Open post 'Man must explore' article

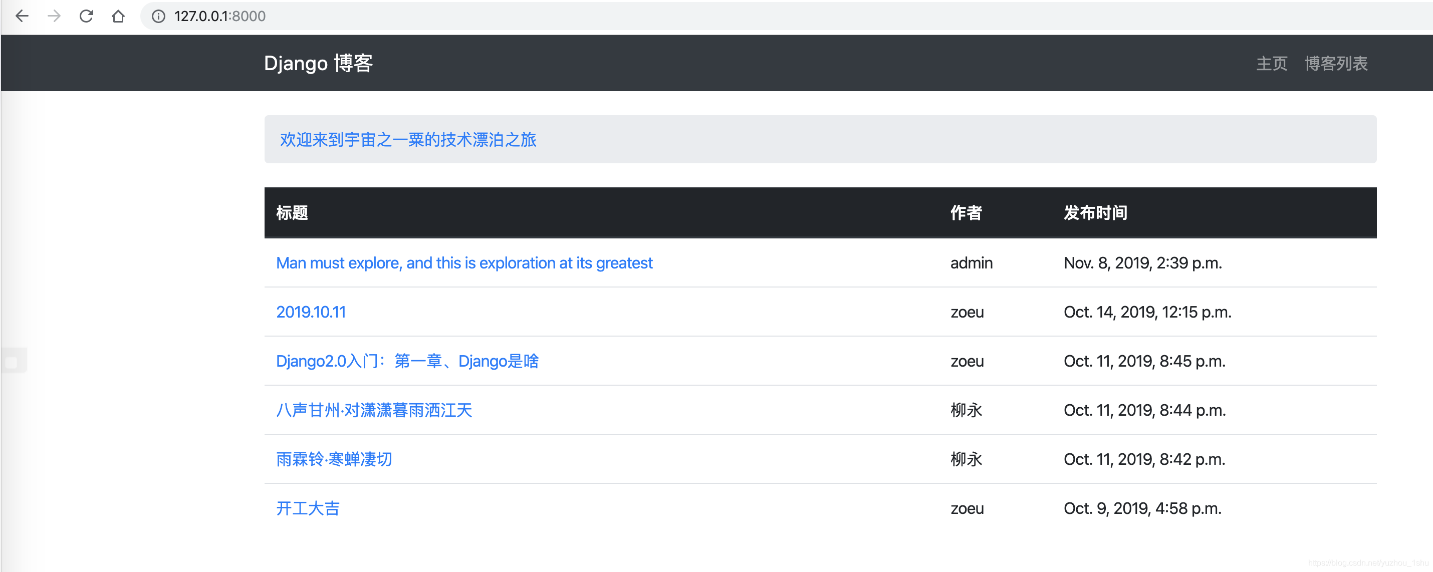464,263
